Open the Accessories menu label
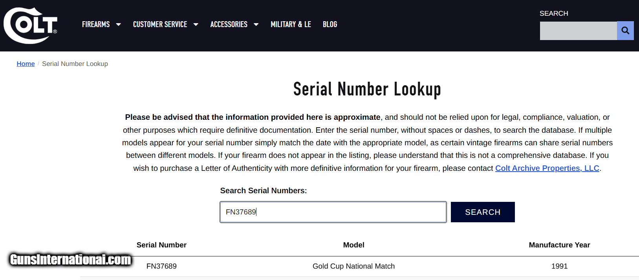The width and height of the screenshot is (639, 280). [229, 24]
